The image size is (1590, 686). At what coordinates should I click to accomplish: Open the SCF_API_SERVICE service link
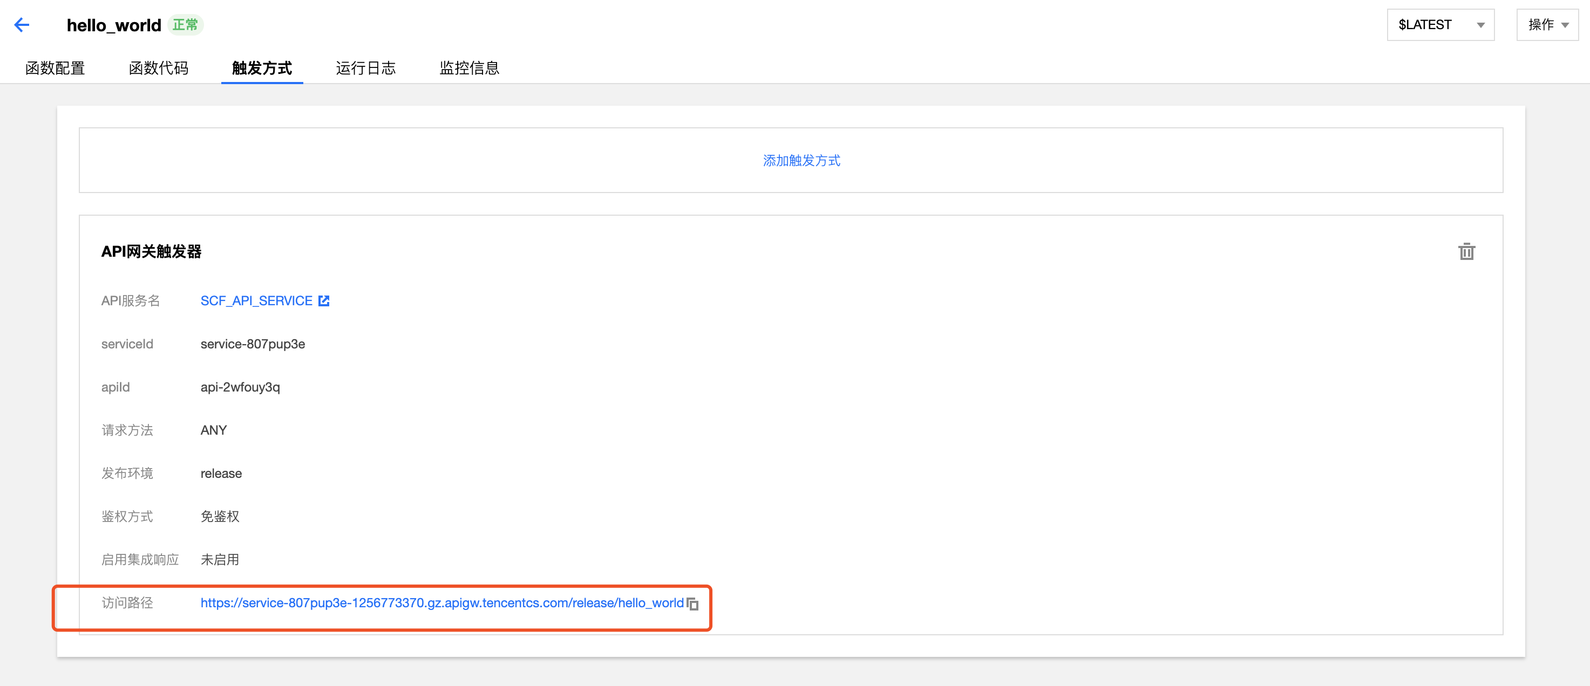point(255,300)
